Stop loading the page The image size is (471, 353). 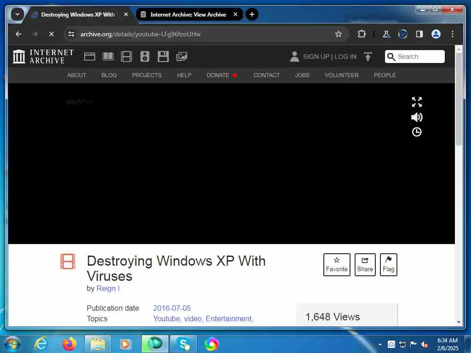click(x=52, y=34)
